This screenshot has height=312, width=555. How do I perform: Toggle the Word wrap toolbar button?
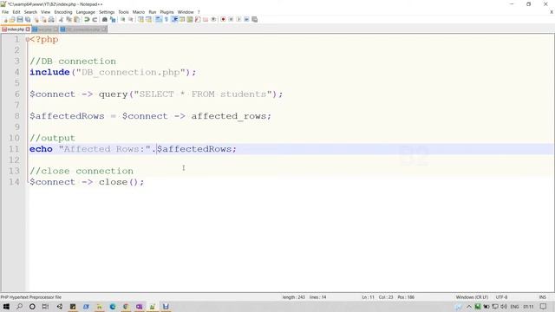(159, 19)
